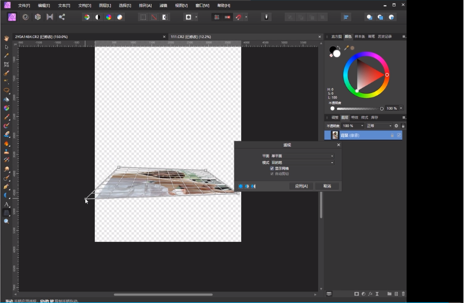Switch to the Tone Mapping Persona
The height and width of the screenshot is (303, 464).
coord(50,17)
